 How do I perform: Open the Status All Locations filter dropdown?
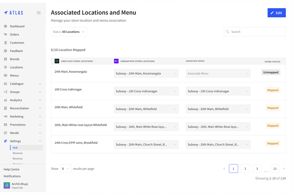(69, 32)
